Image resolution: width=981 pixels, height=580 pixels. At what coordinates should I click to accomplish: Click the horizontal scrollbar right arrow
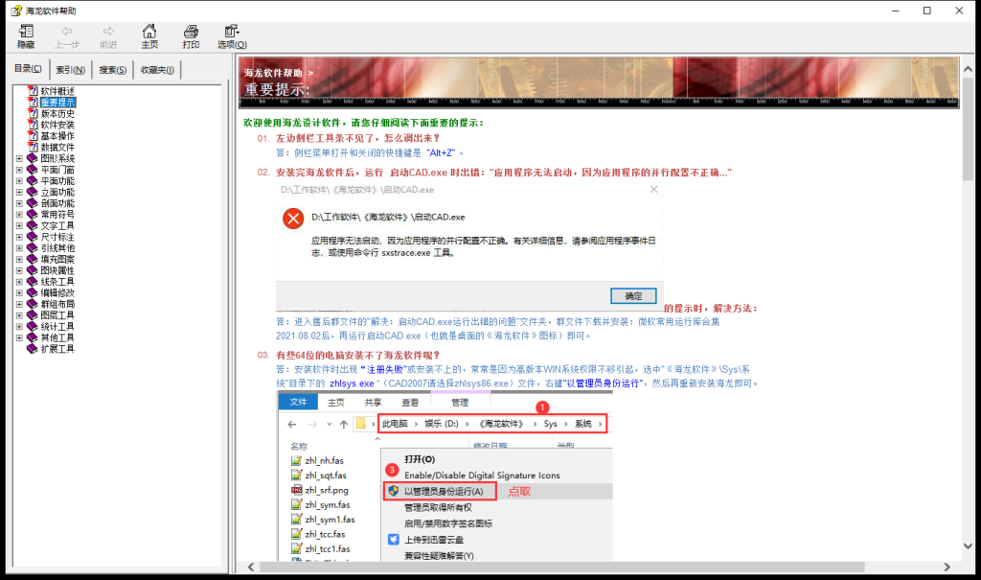947,567
